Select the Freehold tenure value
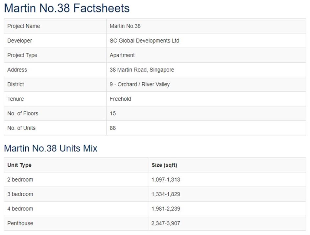The image size is (310, 235). tap(120, 99)
